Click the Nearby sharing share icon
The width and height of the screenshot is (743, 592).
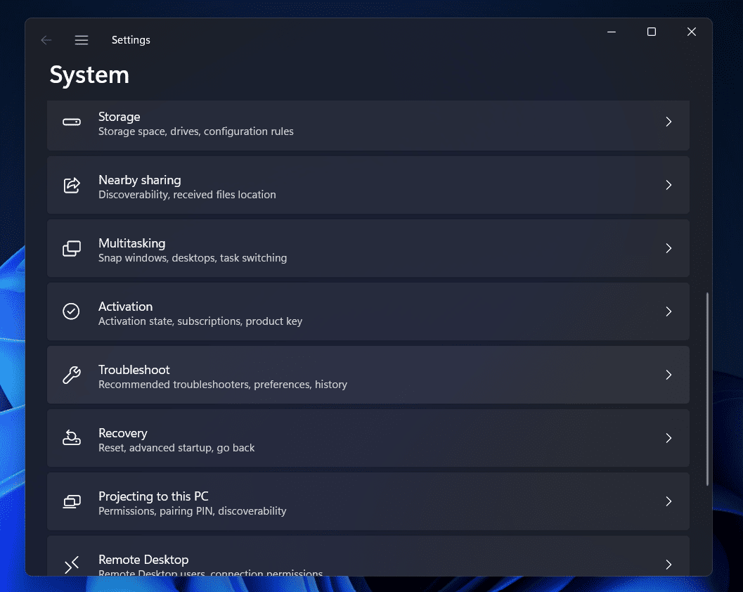pyautogui.click(x=71, y=185)
